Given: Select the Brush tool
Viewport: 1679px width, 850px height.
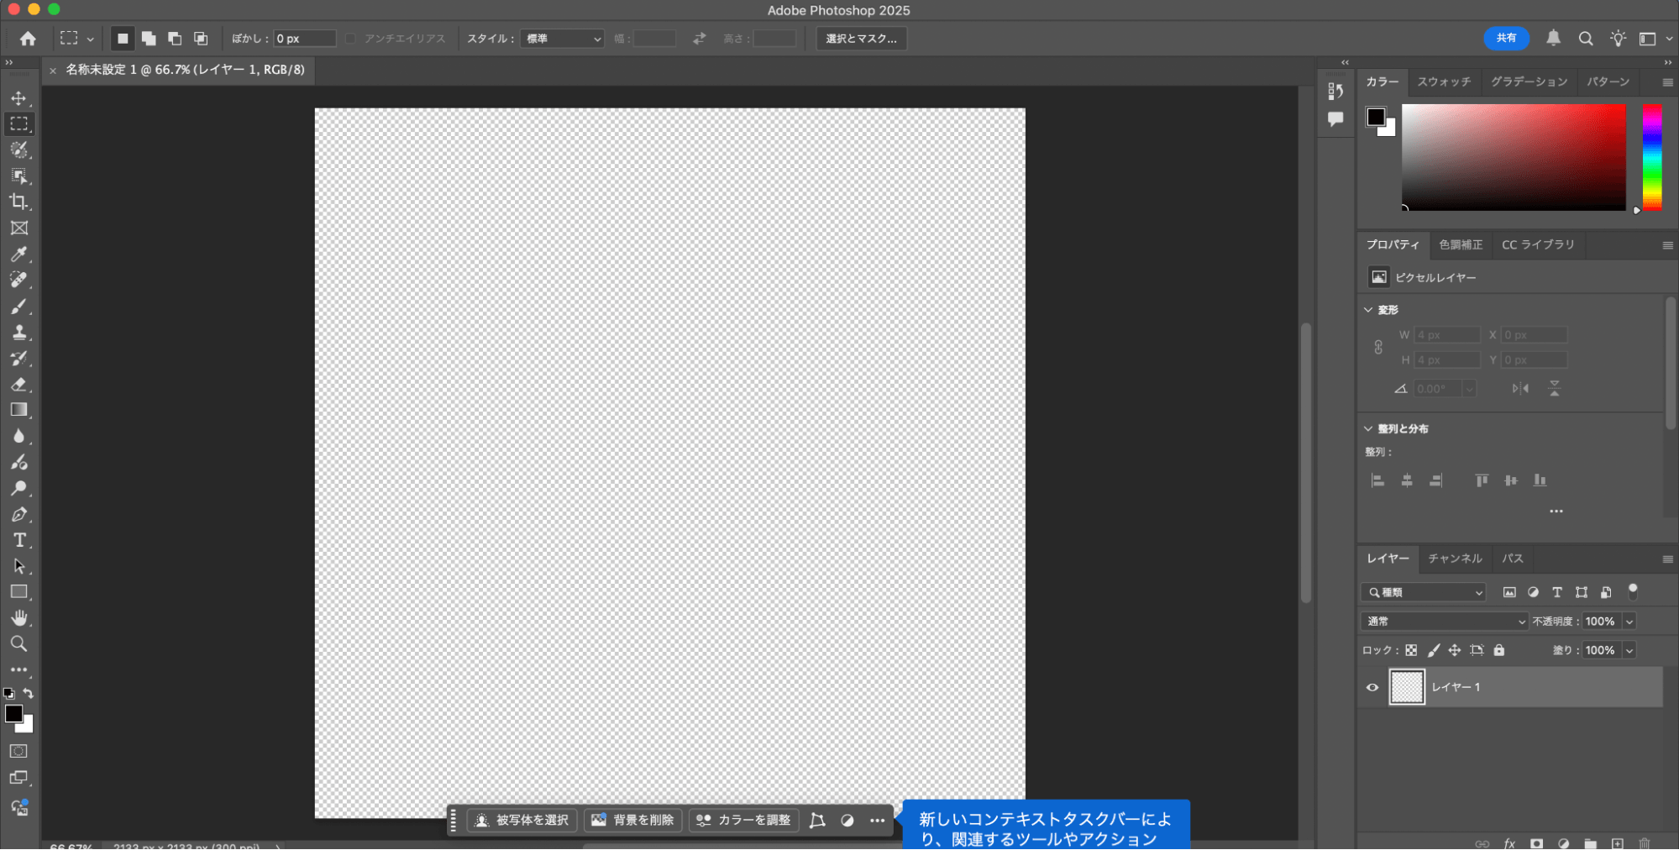Looking at the screenshot, I should click(x=18, y=306).
